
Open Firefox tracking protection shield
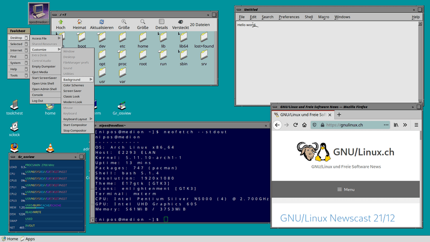click(314, 125)
